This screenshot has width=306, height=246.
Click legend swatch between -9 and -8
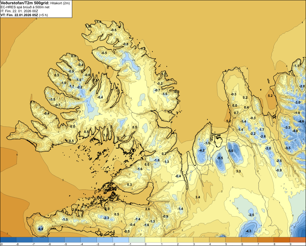point(8,240)
